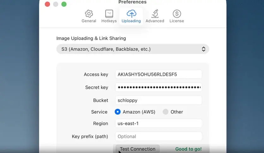Screen dimensions: 264x153
Task: Focus the Key prefix (path) field
Action: 159,136
